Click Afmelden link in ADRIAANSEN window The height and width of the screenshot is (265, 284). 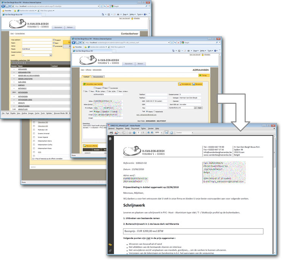tap(207, 55)
